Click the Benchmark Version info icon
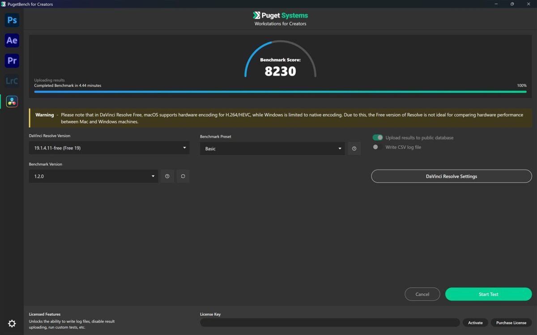Viewport: 537px width, 335px height. 167,176
